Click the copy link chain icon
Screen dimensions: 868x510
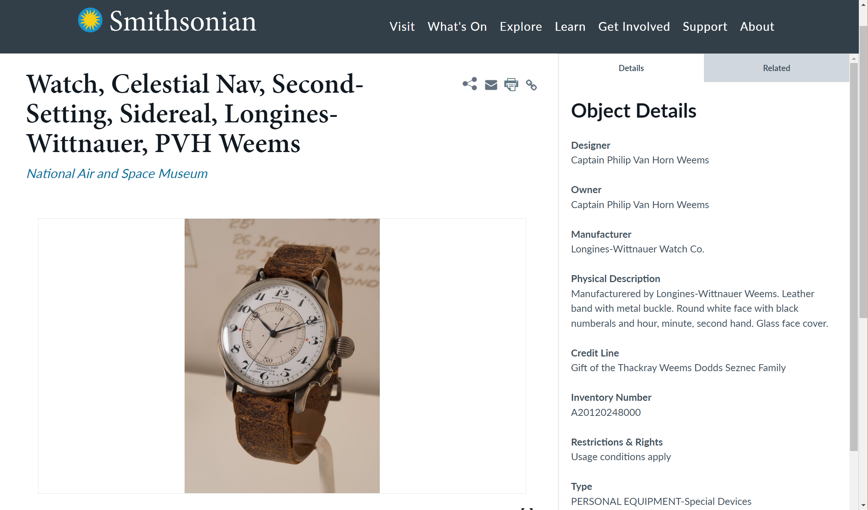pyautogui.click(x=531, y=85)
